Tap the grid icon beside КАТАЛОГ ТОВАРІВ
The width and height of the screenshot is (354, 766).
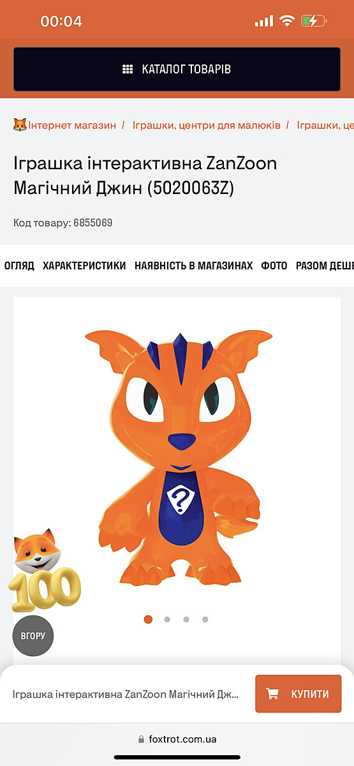tap(128, 70)
